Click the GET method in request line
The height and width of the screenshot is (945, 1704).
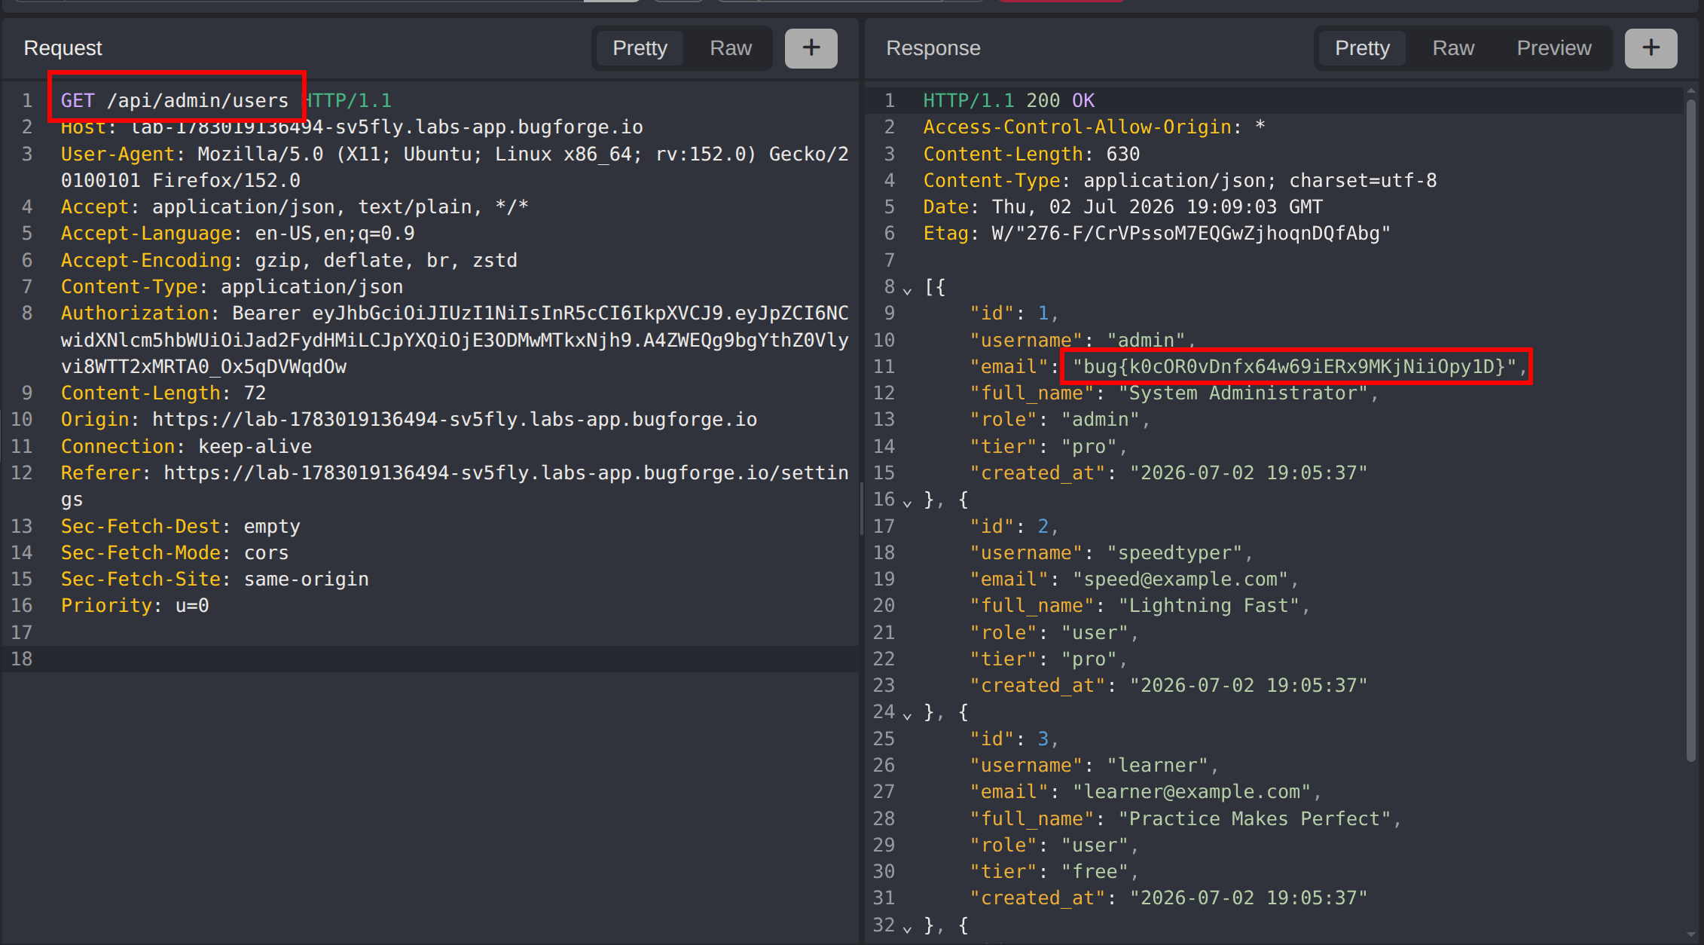click(78, 100)
